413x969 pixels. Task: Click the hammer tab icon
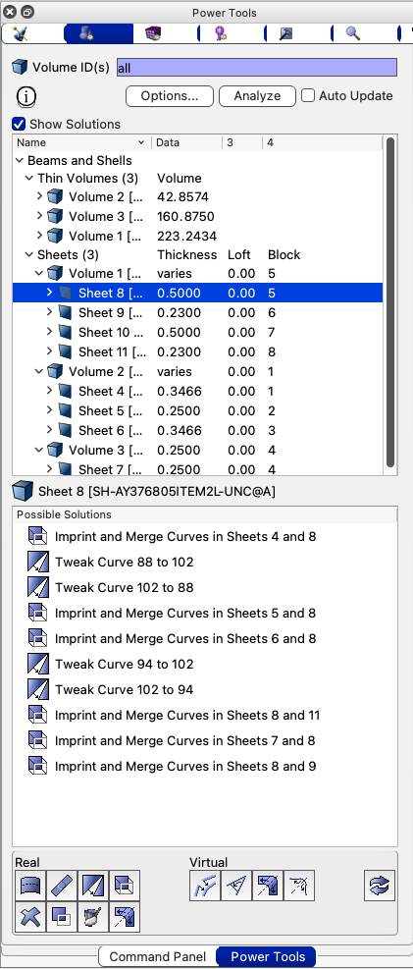tap(285, 33)
